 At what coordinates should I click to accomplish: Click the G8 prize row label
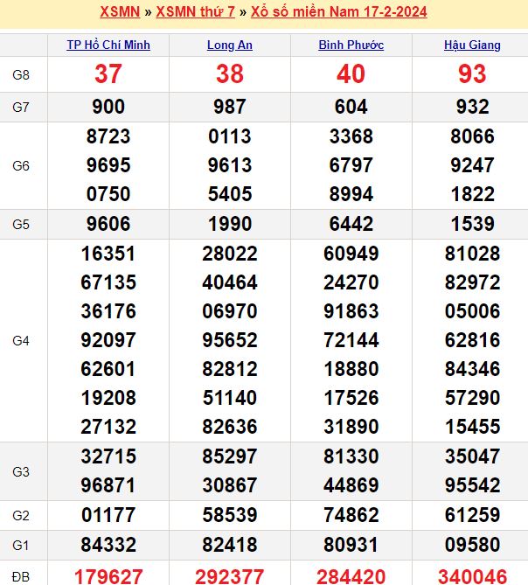click(22, 74)
